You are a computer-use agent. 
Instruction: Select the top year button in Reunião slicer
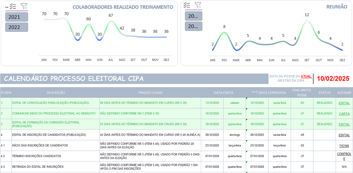[193, 16]
